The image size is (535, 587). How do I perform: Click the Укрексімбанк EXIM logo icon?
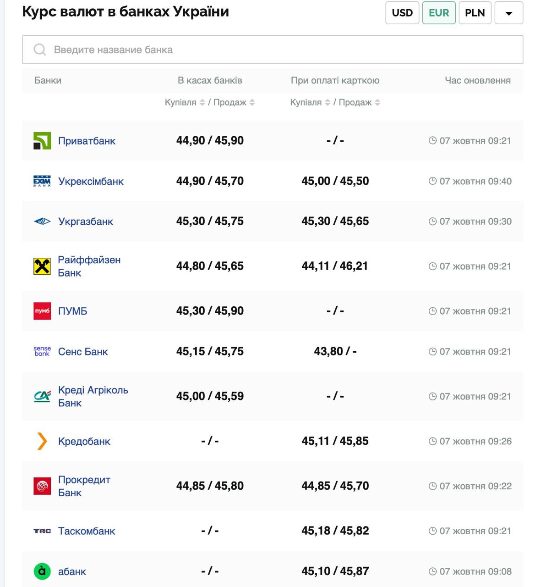(42, 181)
